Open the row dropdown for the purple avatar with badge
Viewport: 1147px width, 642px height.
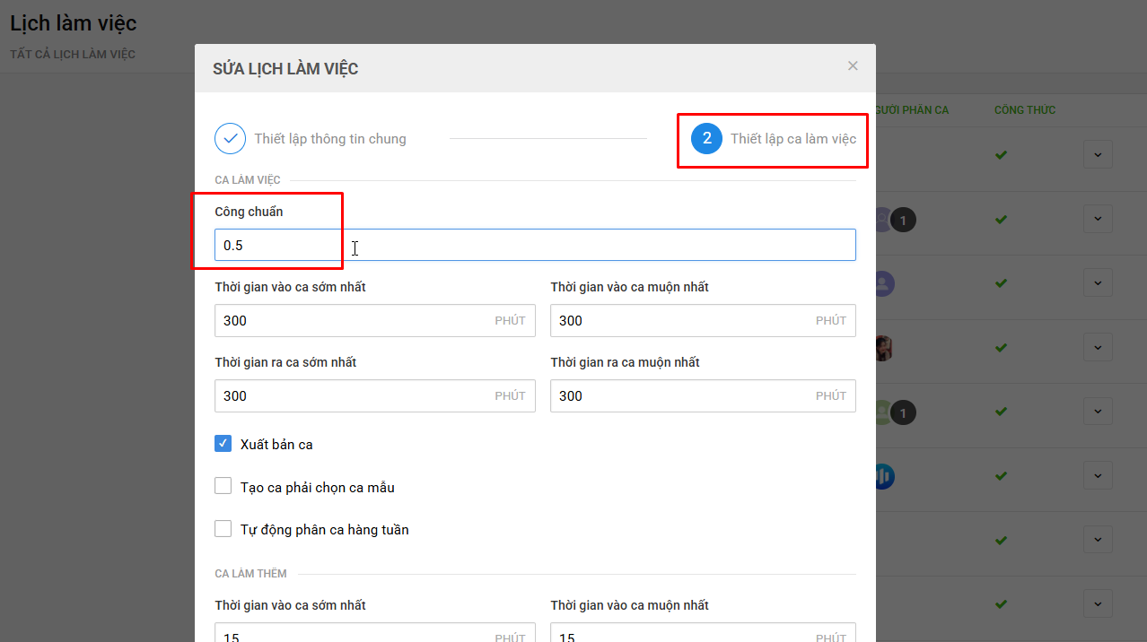1098,219
